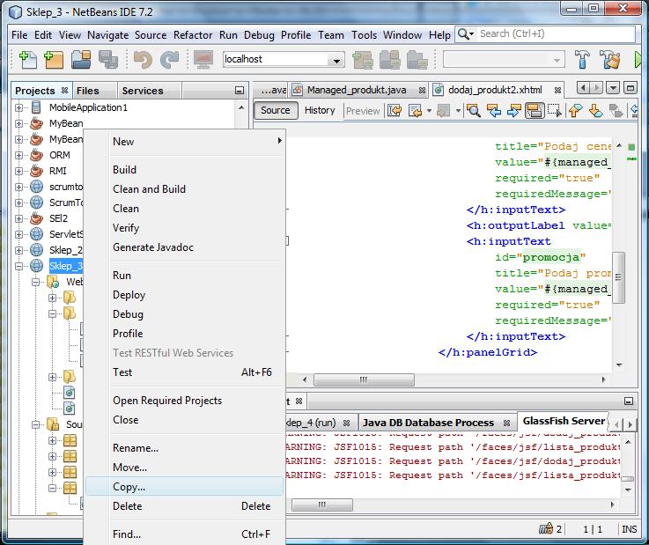Click the Clean and Build broom icon
The image size is (649, 545).
pos(609,60)
